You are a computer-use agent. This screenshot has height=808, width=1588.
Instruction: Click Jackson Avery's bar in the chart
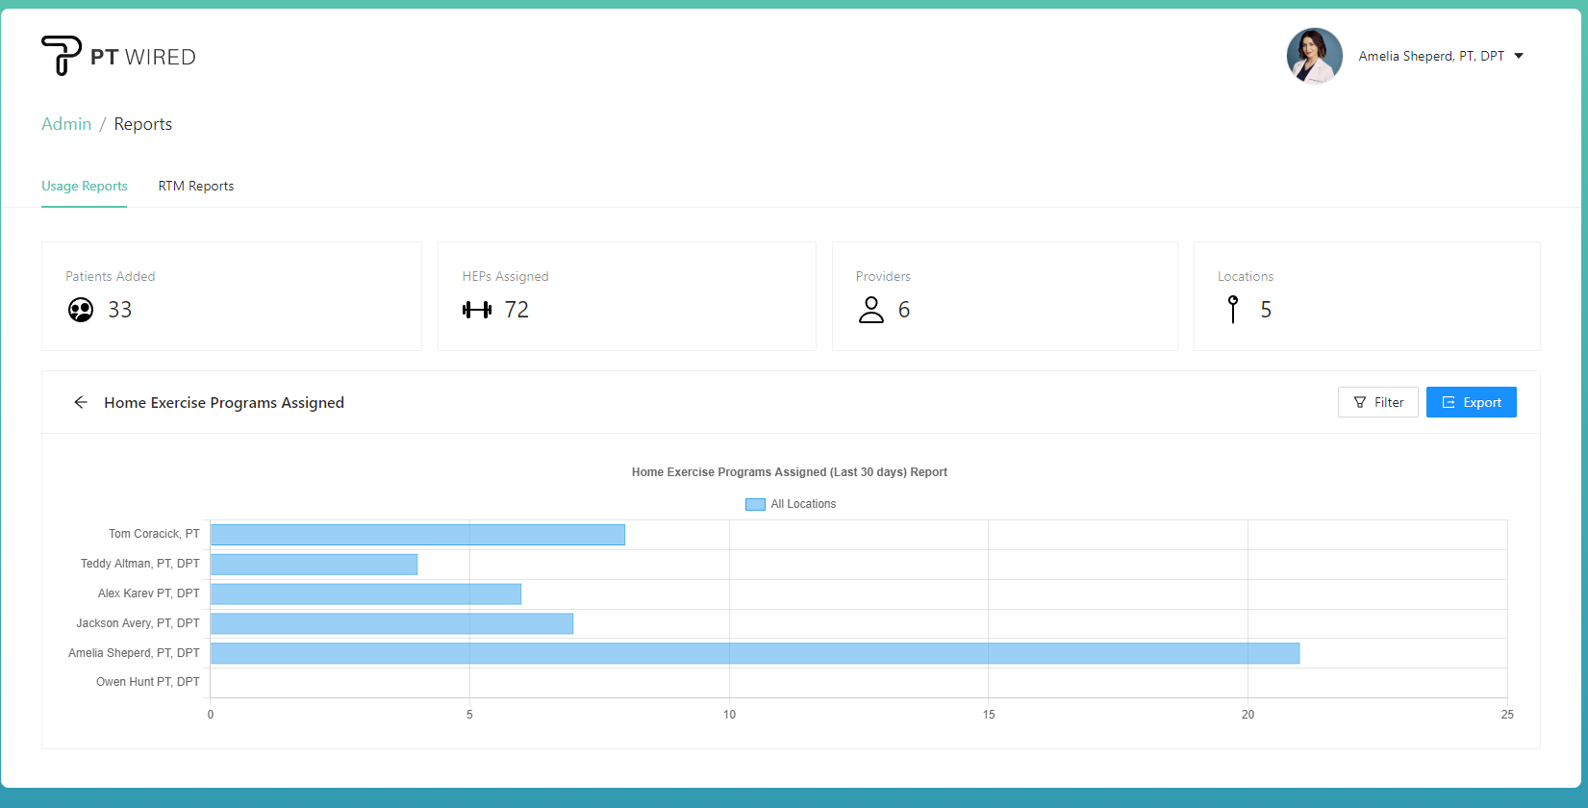[x=391, y=623]
